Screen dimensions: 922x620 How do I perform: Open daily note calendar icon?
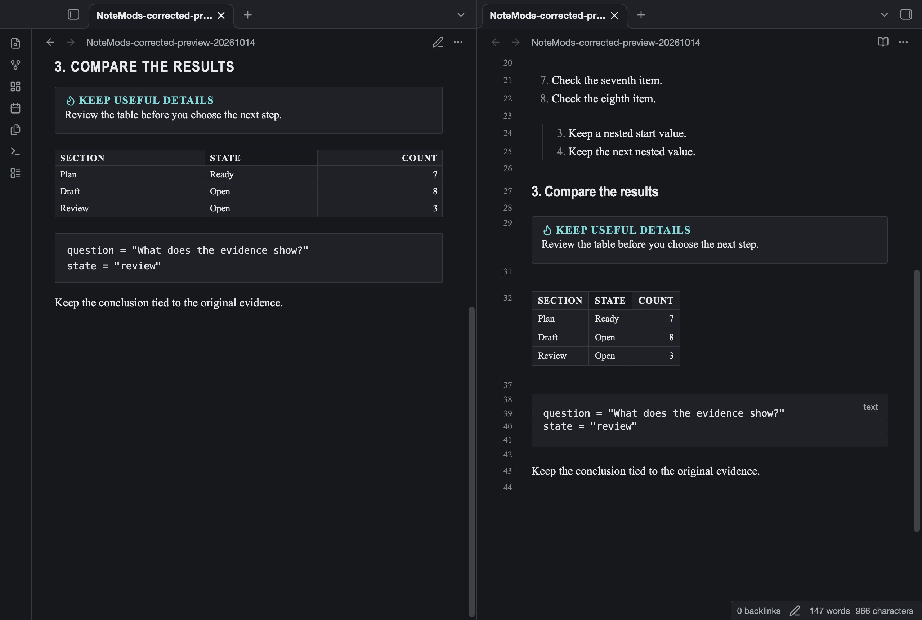(15, 108)
